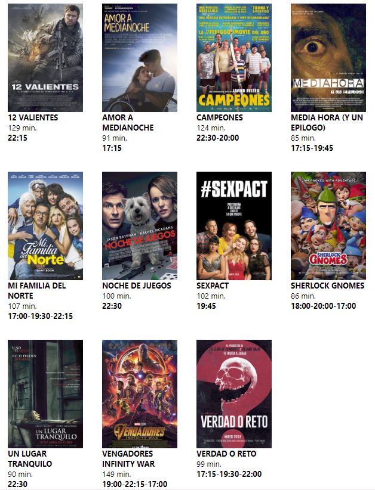Click the Verdad o Reto skull poster
This screenshot has height=490, width=375.
pyautogui.click(x=234, y=394)
